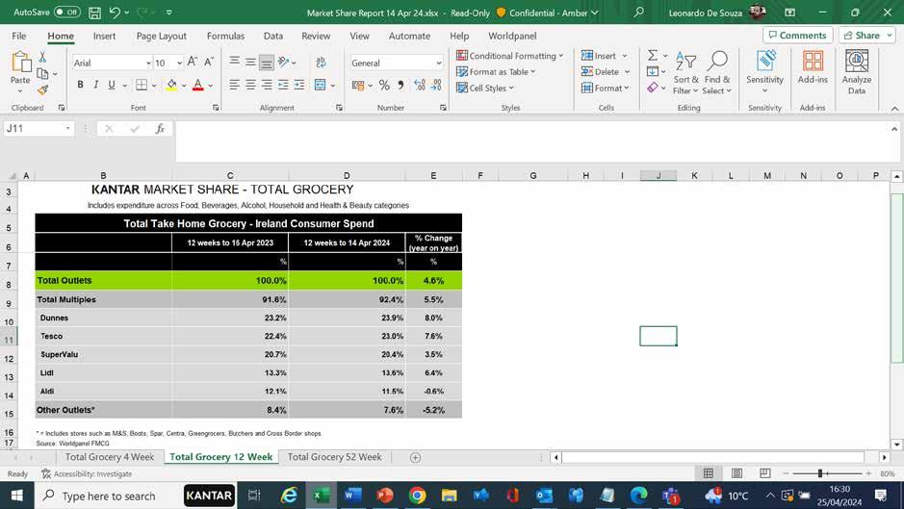
Task: Open Analyze Data tool
Action: pyautogui.click(x=856, y=72)
